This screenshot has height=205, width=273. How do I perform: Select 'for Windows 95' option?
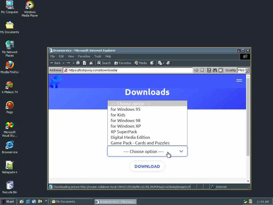[147, 109]
